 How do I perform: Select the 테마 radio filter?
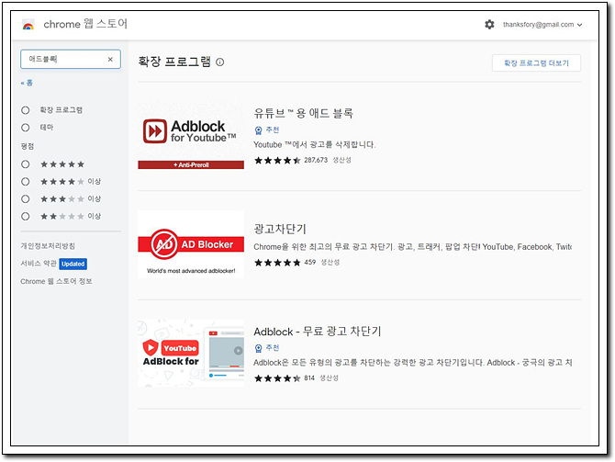coord(26,128)
